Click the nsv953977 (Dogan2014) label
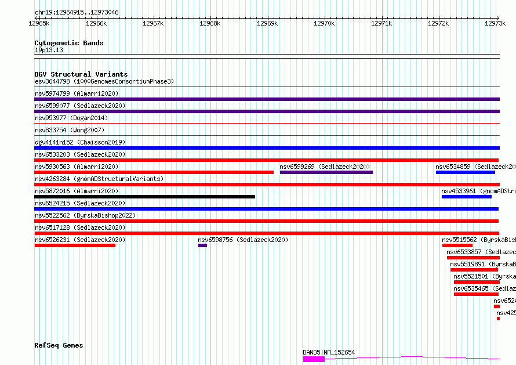Image resolution: width=516 pixels, height=365 pixels. (71, 118)
